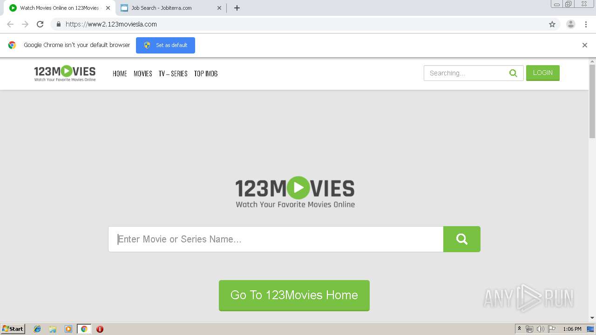596x335 pixels.
Task: Close the 123Movies tab
Action: [108, 8]
